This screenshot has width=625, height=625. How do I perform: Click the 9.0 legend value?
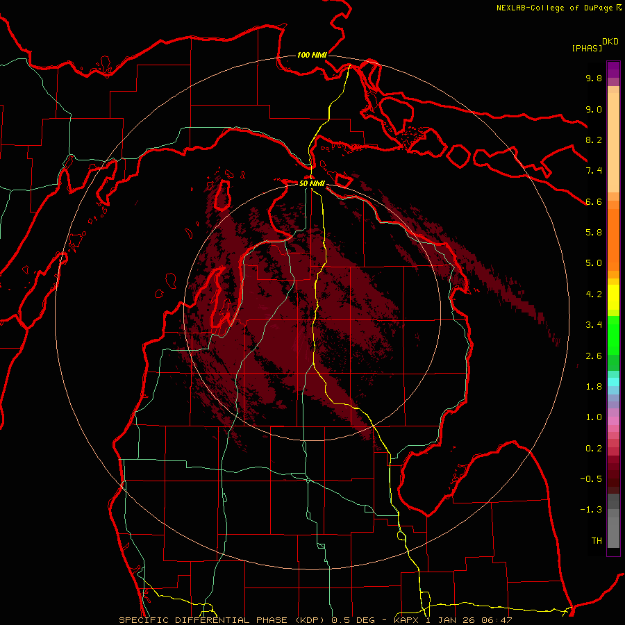[x=594, y=109]
